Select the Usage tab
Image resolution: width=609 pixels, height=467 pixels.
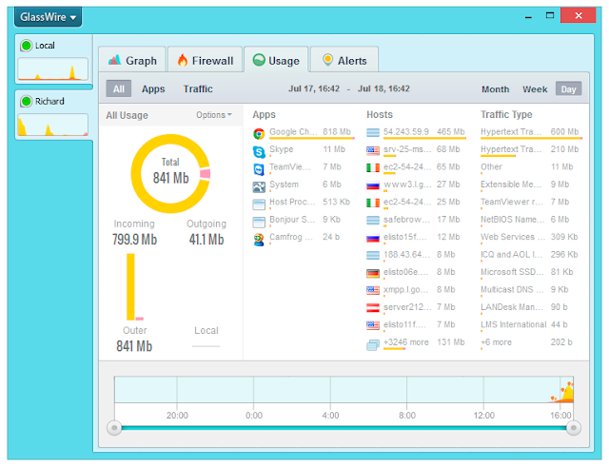[276, 61]
